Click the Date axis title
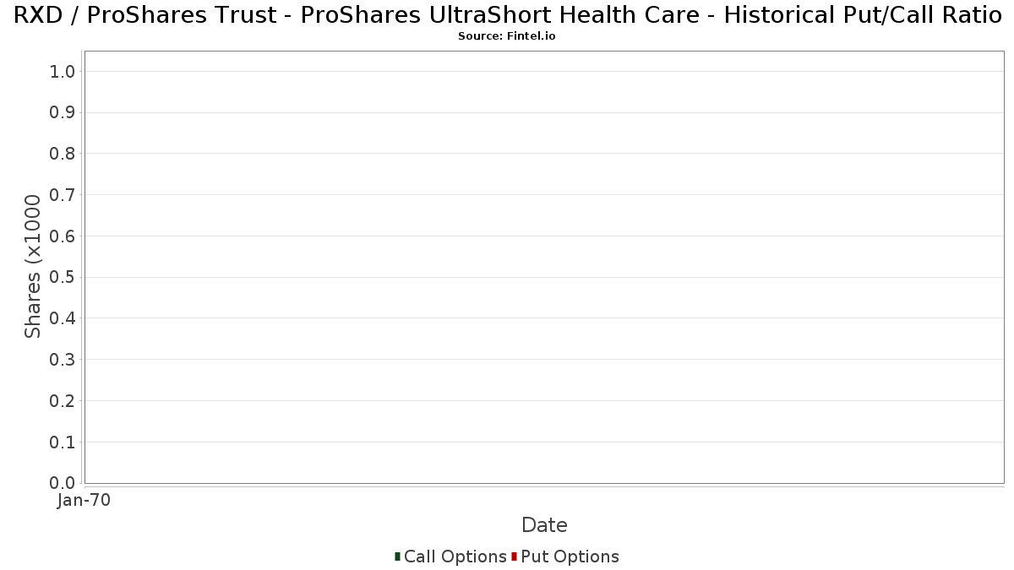 coord(544,525)
